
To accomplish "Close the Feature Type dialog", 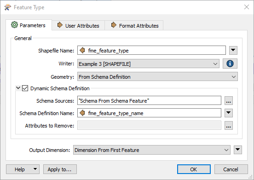I will pos(247,7).
